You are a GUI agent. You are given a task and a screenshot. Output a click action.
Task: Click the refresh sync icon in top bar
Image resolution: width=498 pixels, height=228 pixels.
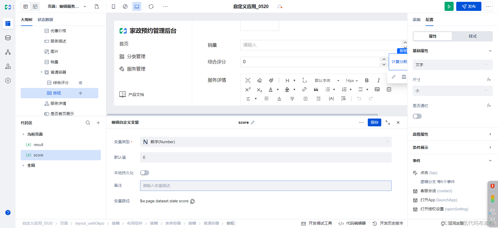(x=151, y=6)
